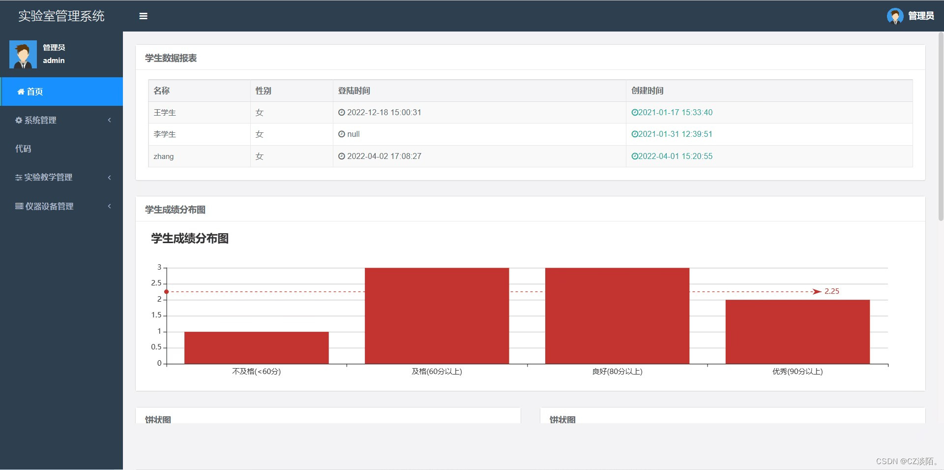Select the 王学生 name cell
This screenshot has height=470, width=944.
200,112
